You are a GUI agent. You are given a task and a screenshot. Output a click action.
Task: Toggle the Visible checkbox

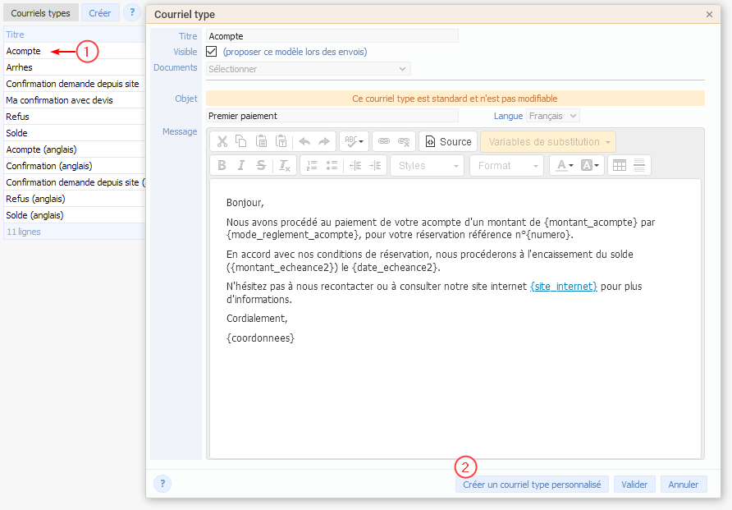[212, 52]
